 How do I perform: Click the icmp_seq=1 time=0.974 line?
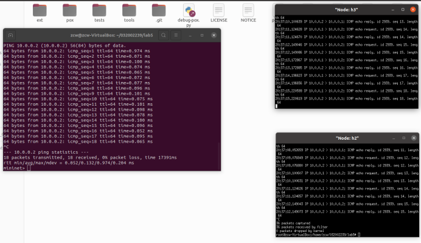(x=77, y=51)
